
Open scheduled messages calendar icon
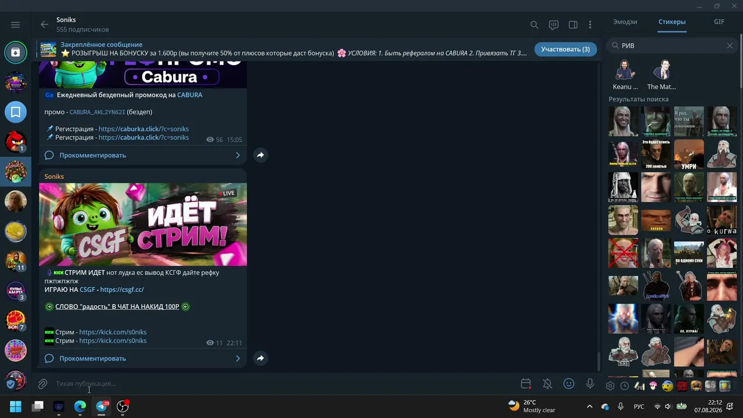(x=526, y=384)
